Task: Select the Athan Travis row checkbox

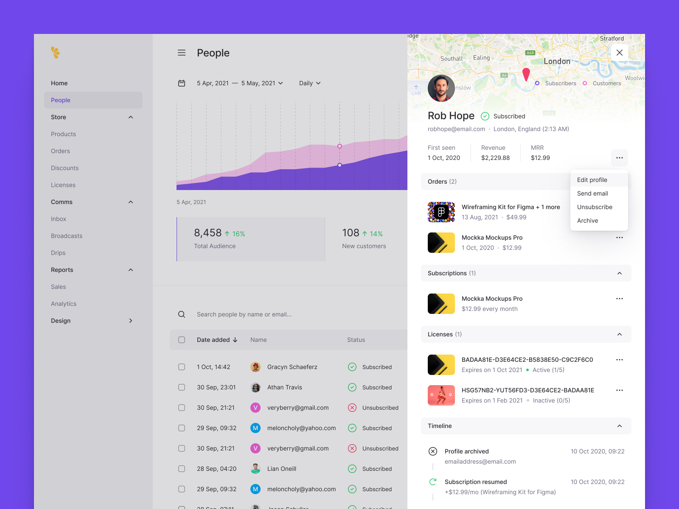Action: click(x=182, y=387)
